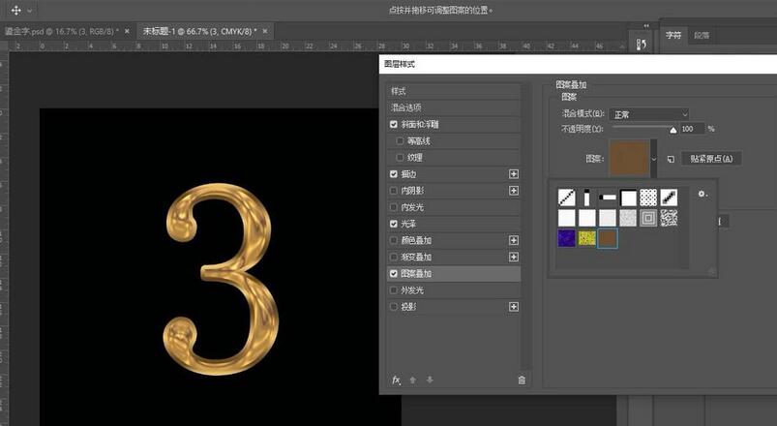The height and width of the screenshot is (426, 777).
Task: Uncheck 斜面和浮雕 bevel and emboss
Action: (394, 125)
